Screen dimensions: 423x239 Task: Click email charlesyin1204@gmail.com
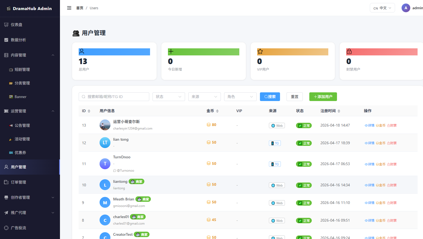(x=133, y=128)
